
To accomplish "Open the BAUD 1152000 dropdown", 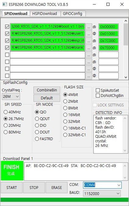I will coord(102,194).
